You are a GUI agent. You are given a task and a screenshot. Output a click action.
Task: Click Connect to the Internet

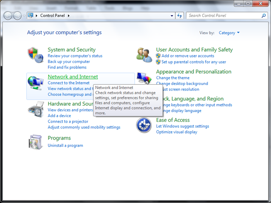click(69, 83)
